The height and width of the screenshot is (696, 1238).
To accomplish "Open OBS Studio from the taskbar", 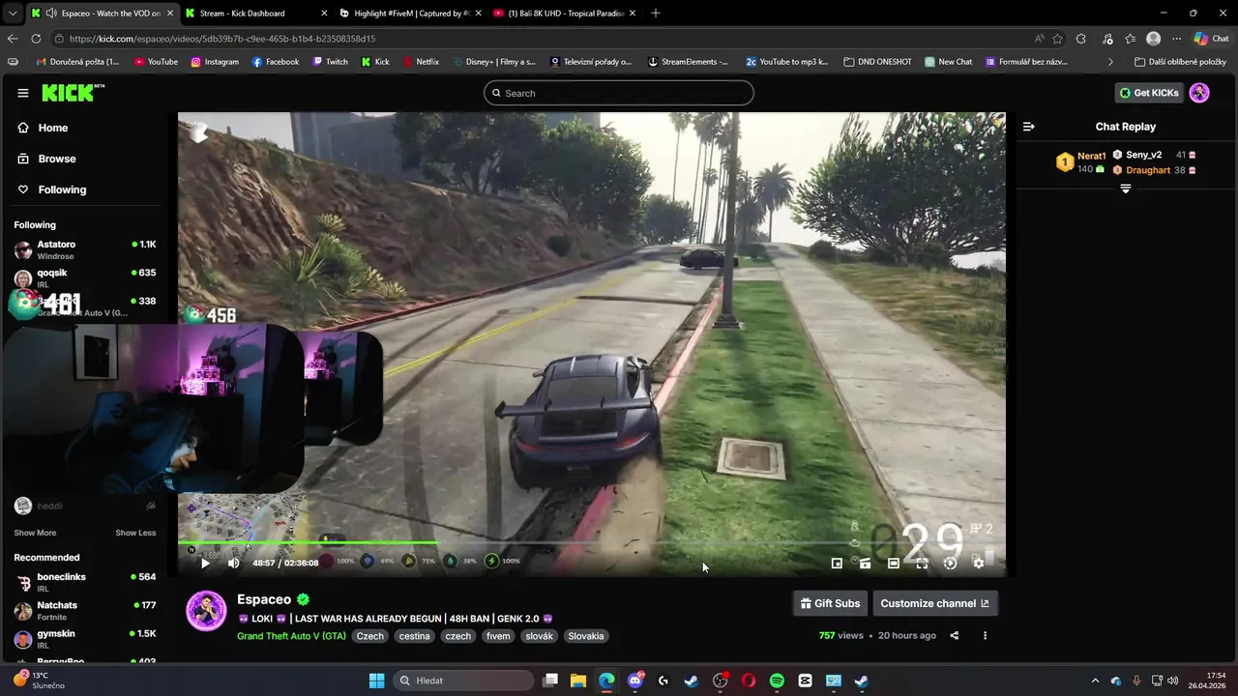I will tap(720, 681).
